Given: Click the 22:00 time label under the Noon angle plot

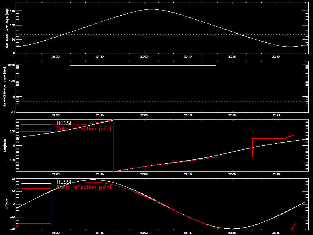Looking at the screenshot, I should pos(144,116).
